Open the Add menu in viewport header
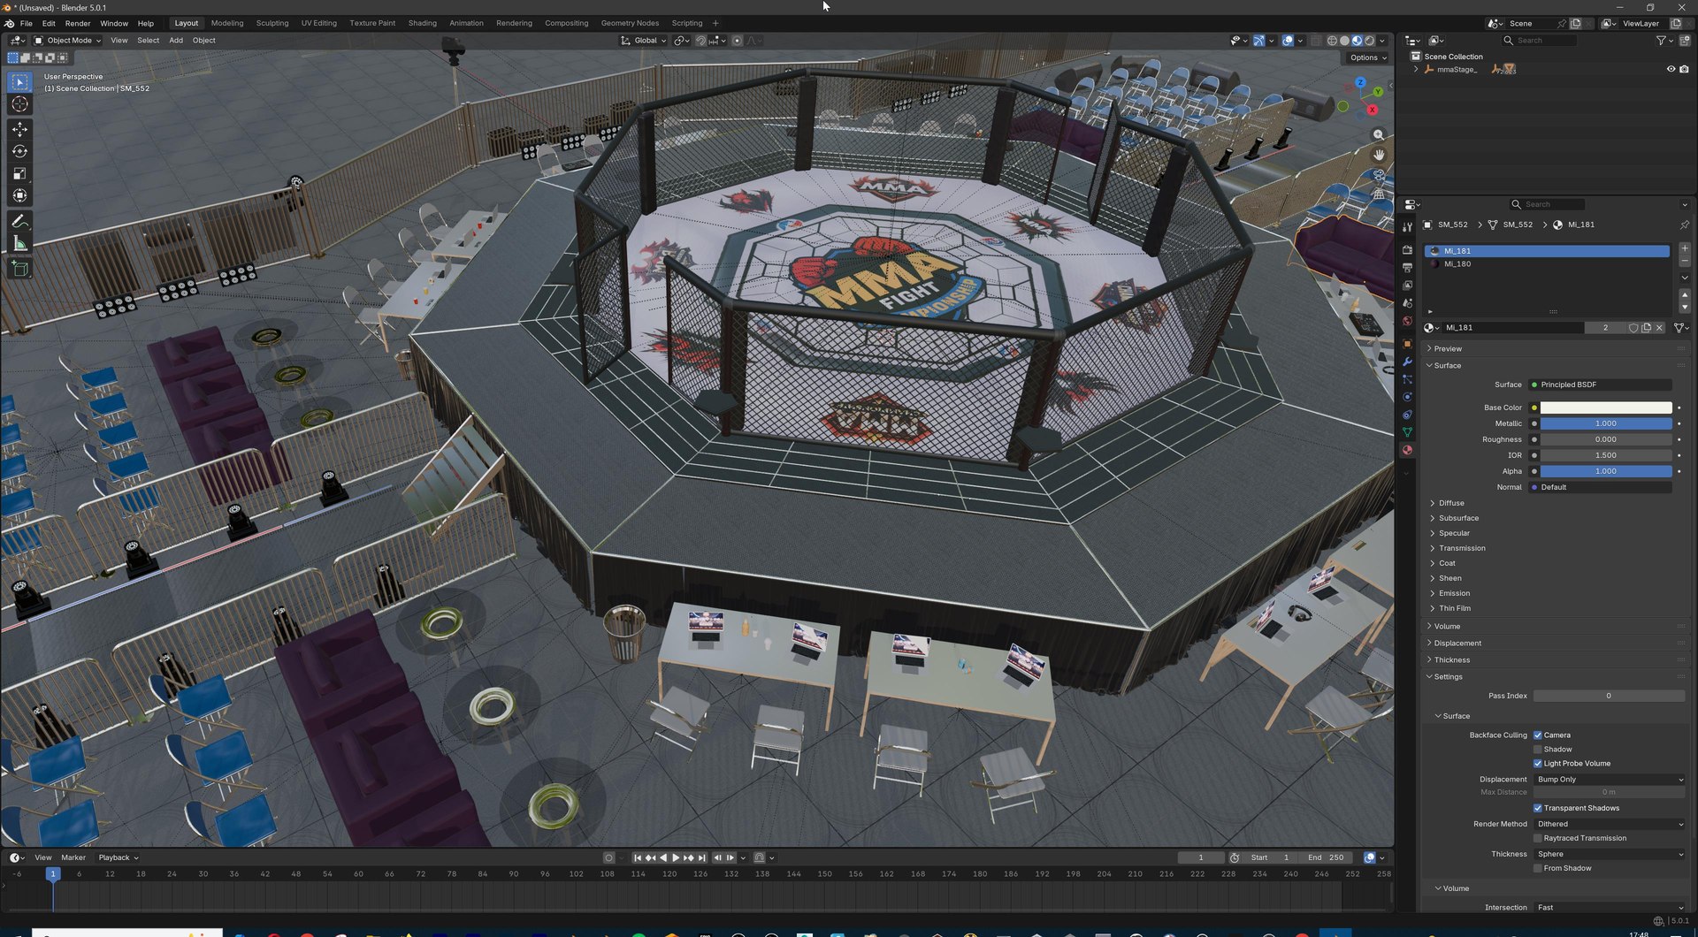 coord(176,41)
